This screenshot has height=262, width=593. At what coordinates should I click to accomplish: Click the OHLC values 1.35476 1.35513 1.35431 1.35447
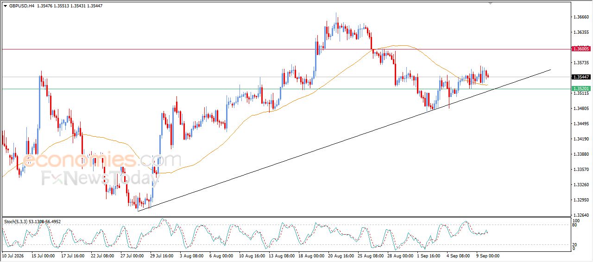click(70, 6)
